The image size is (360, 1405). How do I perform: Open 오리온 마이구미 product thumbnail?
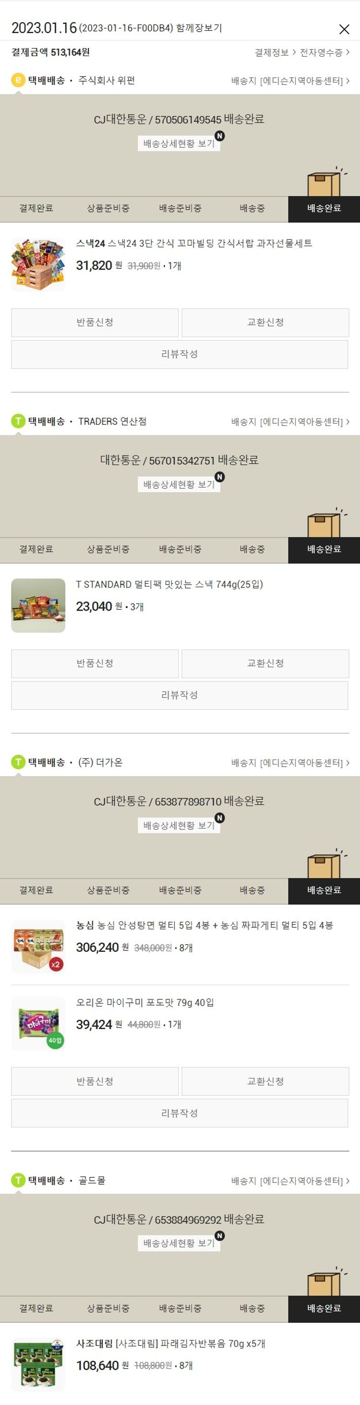click(x=38, y=1024)
